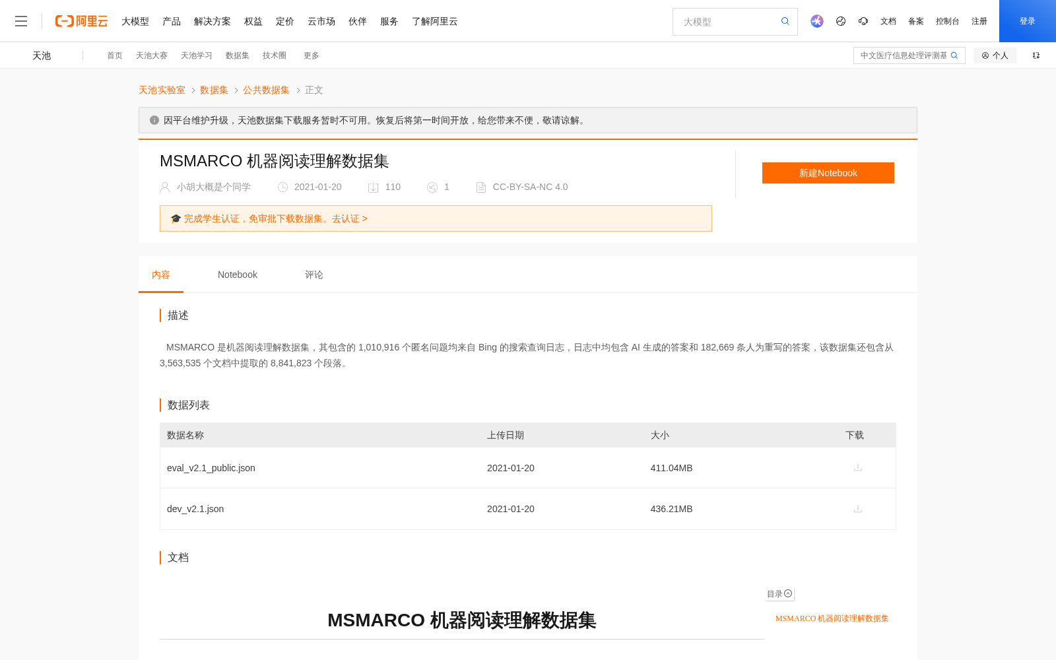
Task: Click 上传日期 column header
Action: 506,435
